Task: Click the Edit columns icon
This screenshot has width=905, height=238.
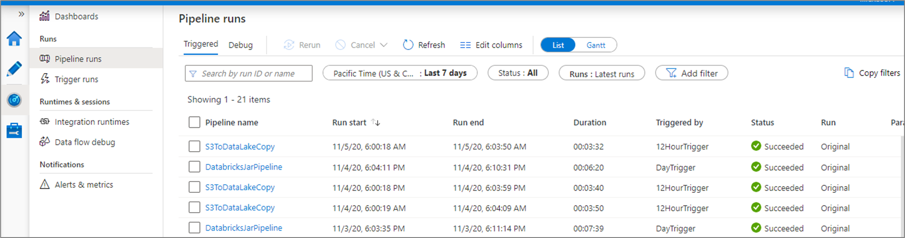Action: click(465, 45)
